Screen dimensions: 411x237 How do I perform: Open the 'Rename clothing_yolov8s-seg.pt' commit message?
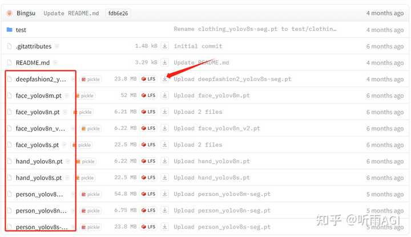(255, 29)
